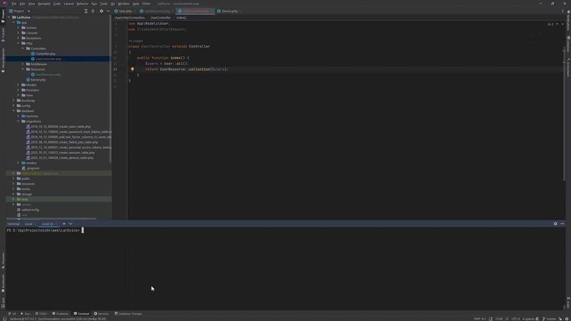Viewport: 571px width, 321px height.
Task: Expand the Middleware folder
Action: coord(23,64)
